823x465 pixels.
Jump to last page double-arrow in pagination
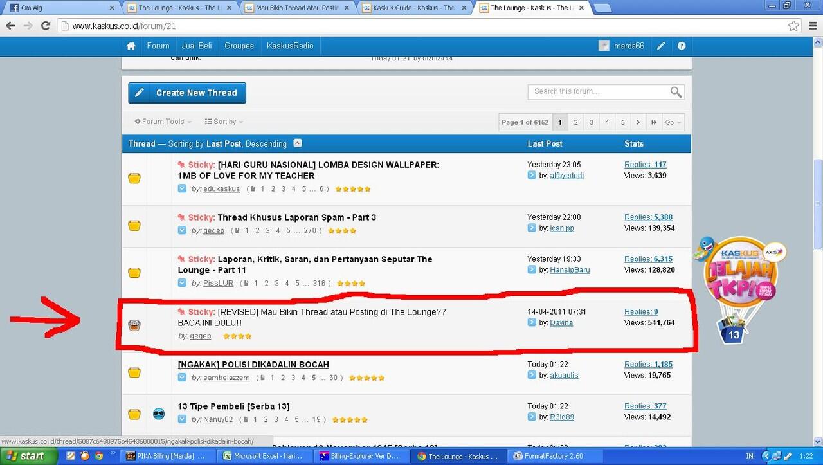pos(654,122)
